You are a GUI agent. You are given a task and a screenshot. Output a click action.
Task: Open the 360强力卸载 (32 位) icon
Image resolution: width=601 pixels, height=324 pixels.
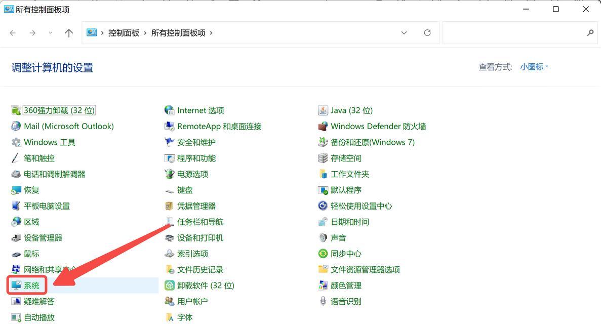(x=16, y=110)
